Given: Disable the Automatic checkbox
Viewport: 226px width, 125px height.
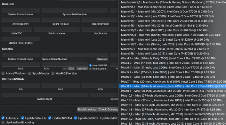Looking at the screenshot, I should (x=3, y=118).
